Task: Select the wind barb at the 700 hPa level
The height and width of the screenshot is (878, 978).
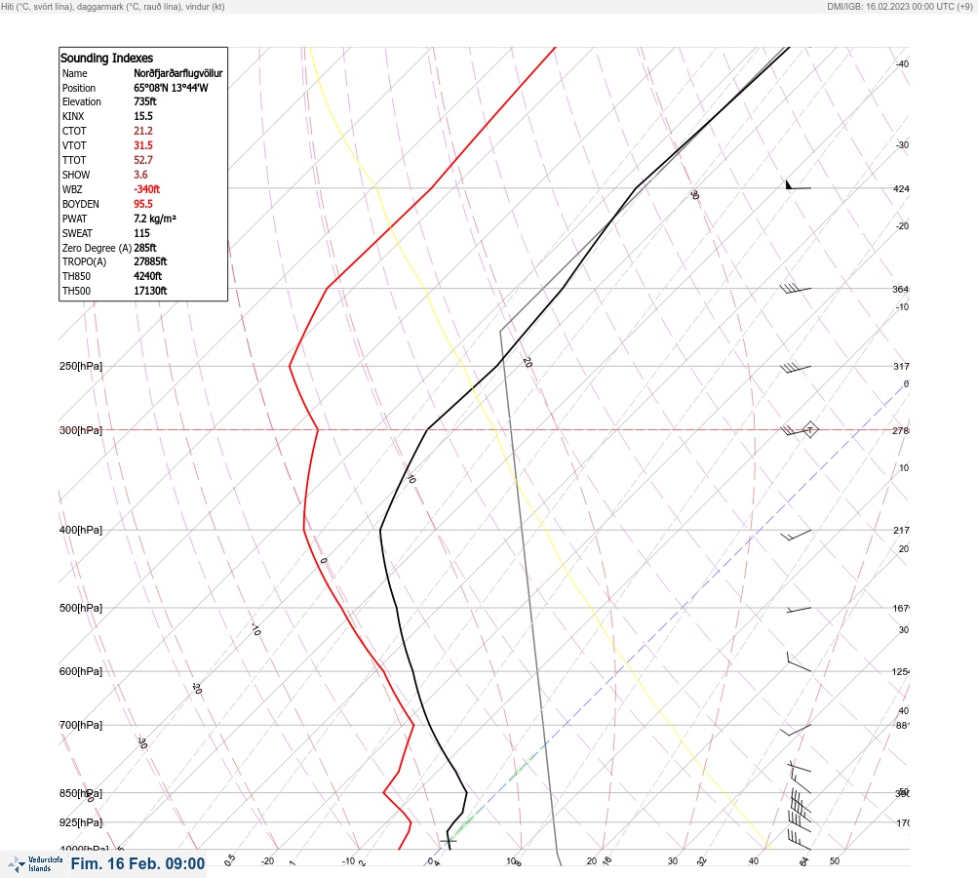Action: [796, 730]
